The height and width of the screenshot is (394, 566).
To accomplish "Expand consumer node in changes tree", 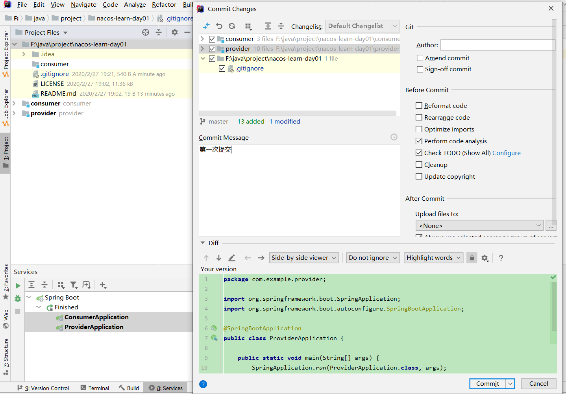I will coord(203,39).
